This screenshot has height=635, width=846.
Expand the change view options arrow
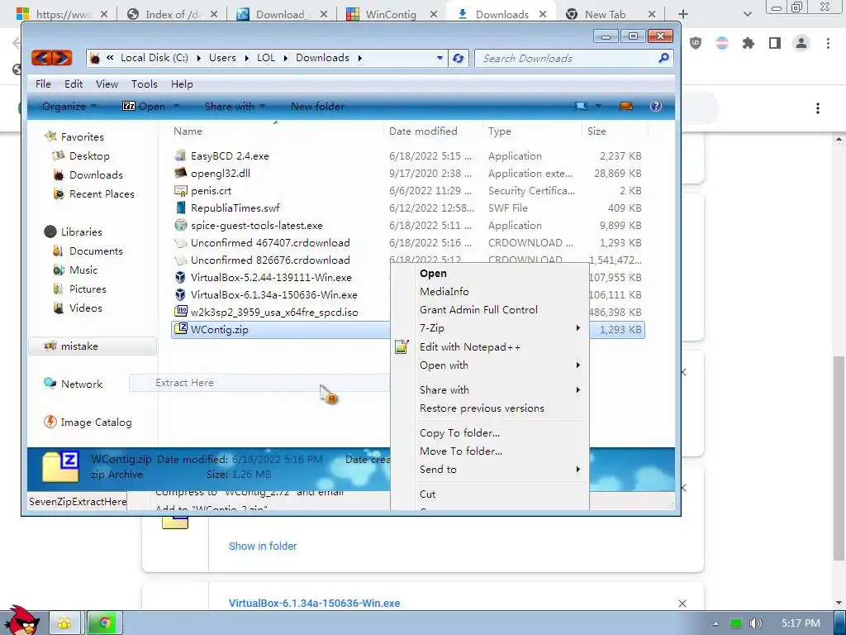(598, 106)
